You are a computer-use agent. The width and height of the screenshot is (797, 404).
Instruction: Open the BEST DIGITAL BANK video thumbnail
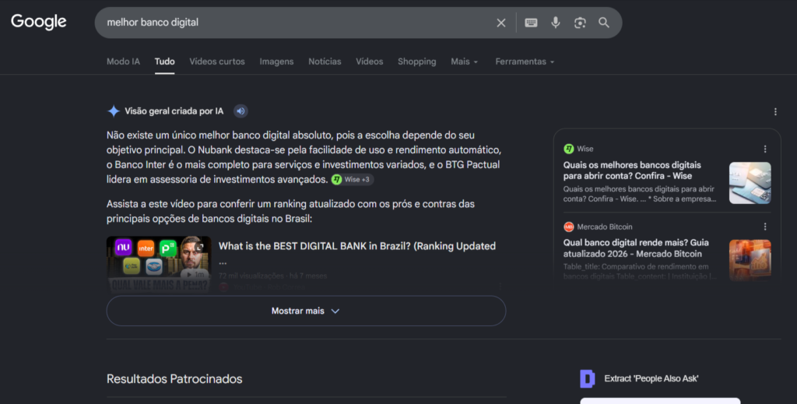coord(159,264)
